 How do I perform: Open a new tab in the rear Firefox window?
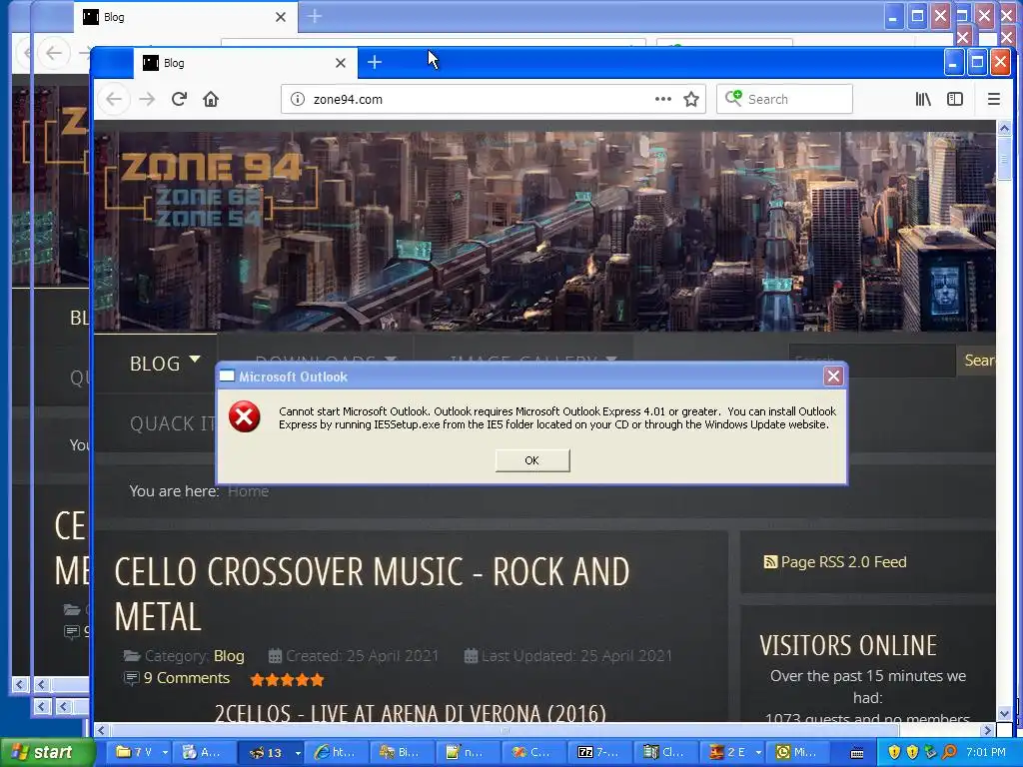tap(315, 16)
